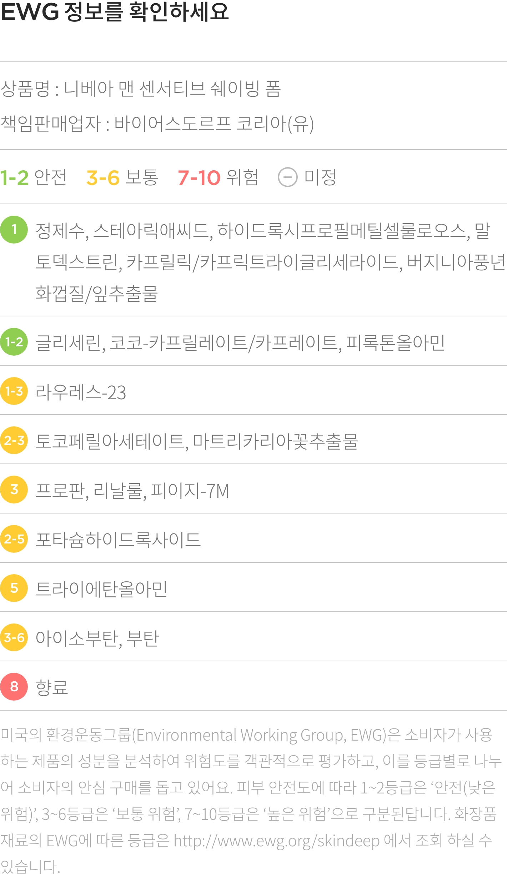
Task: Select the 1-2 안전 legend label
Action: pos(33,177)
